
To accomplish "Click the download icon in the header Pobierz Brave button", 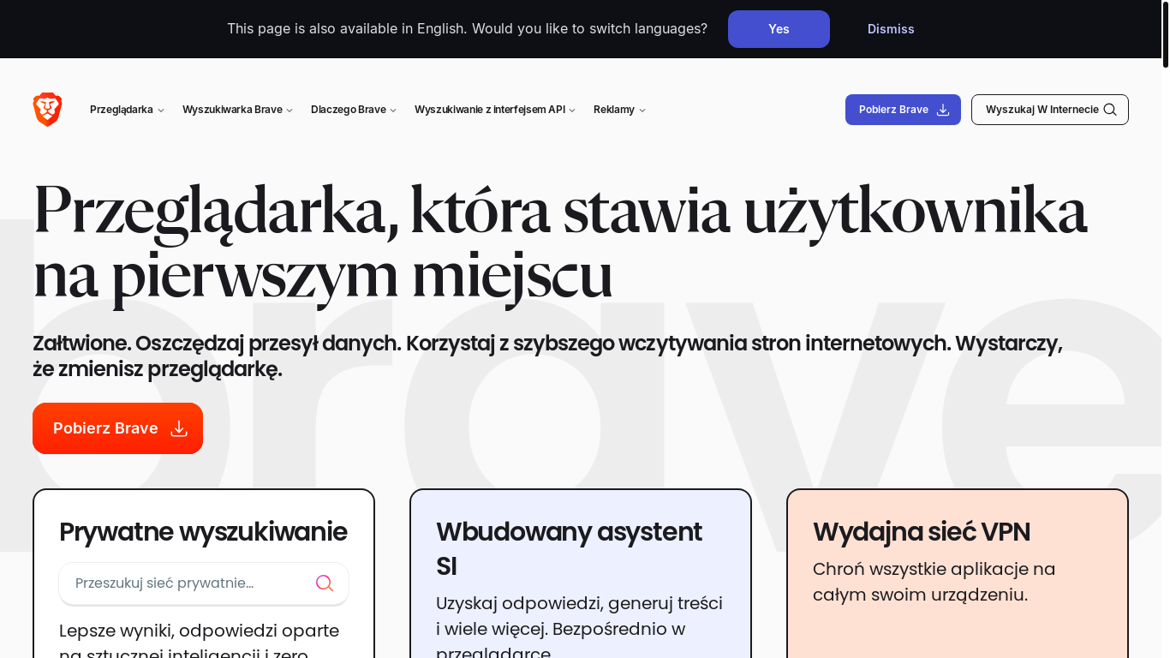I will pyautogui.click(x=943, y=110).
